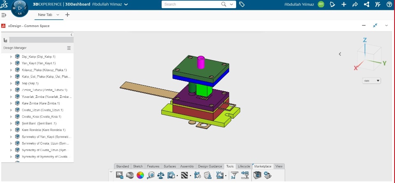Click the share arrow icon
The image size is (395, 183).
point(355,4)
